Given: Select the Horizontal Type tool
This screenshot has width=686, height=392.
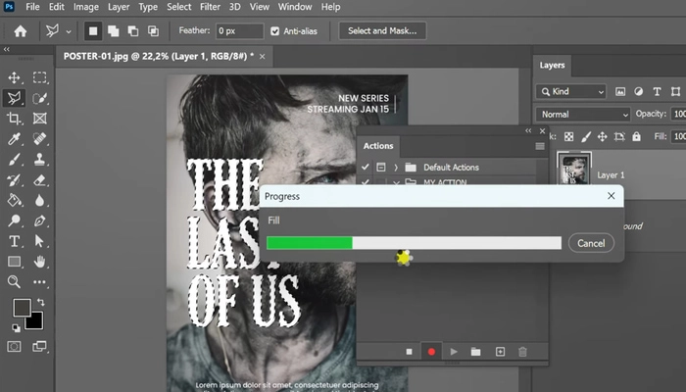Looking at the screenshot, I should pyautogui.click(x=14, y=241).
